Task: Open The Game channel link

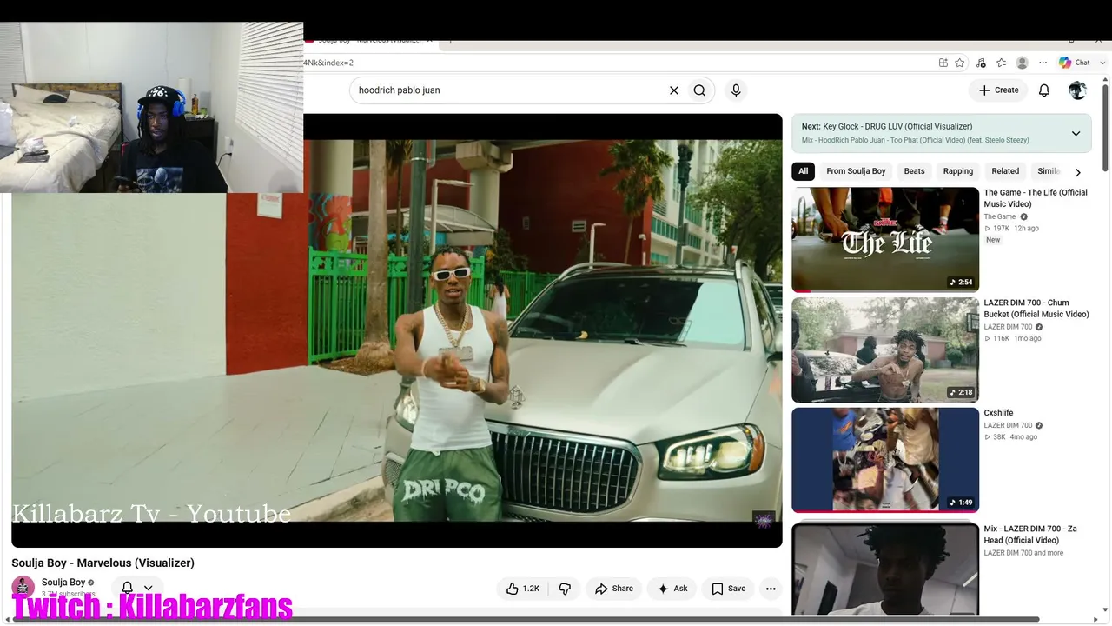Action: (x=1000, y=216)
